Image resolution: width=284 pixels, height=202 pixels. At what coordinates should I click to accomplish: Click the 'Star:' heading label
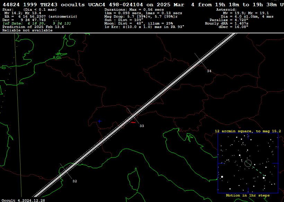[8, 10]
